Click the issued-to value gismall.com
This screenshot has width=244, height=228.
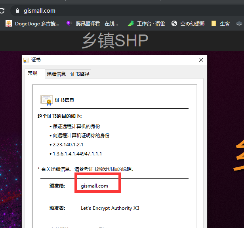(x=94, y=186)
